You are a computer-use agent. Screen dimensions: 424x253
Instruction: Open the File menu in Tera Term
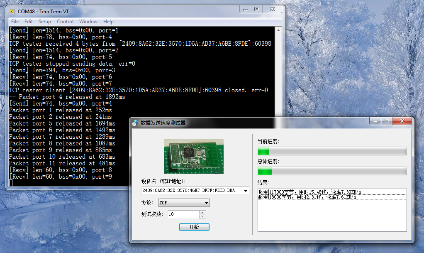coord(15,21)
